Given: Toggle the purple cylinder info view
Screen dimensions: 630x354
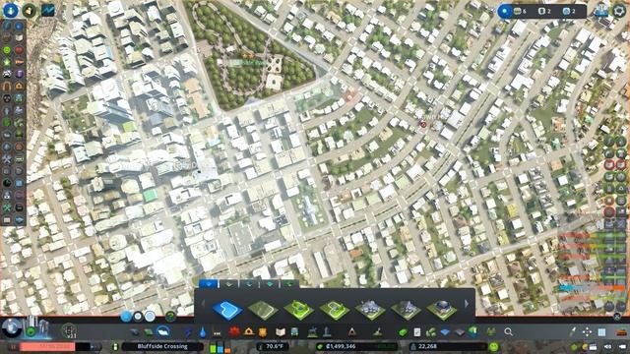Looking at the screenshot, I should pyautogui.click(x=19, y=75).
